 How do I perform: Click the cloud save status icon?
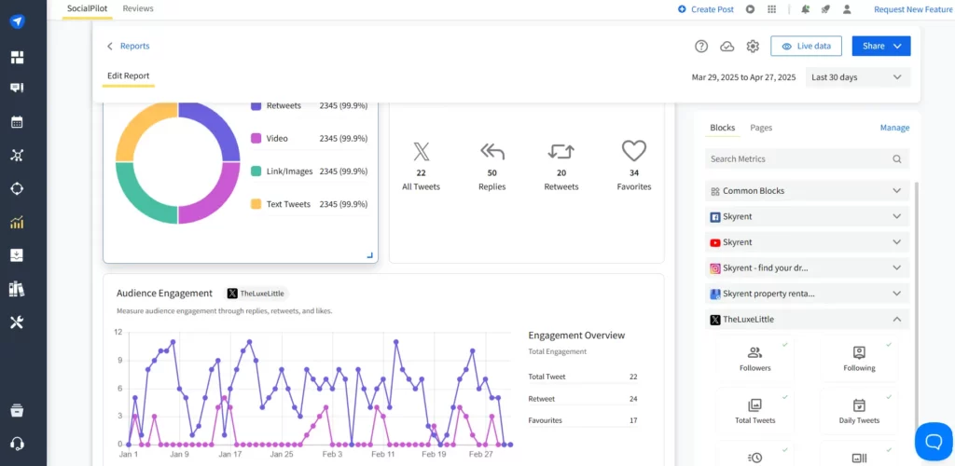pyautogui.click(x=727, y=47)
